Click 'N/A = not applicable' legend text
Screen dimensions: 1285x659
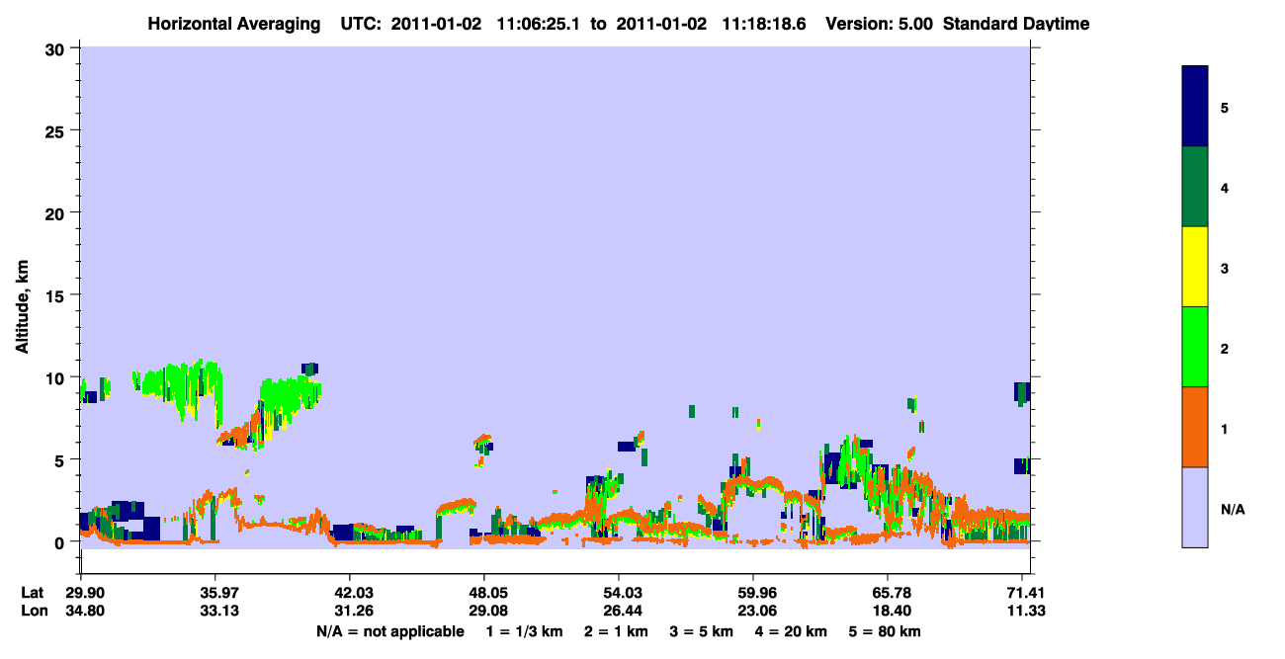pos(389,631)
